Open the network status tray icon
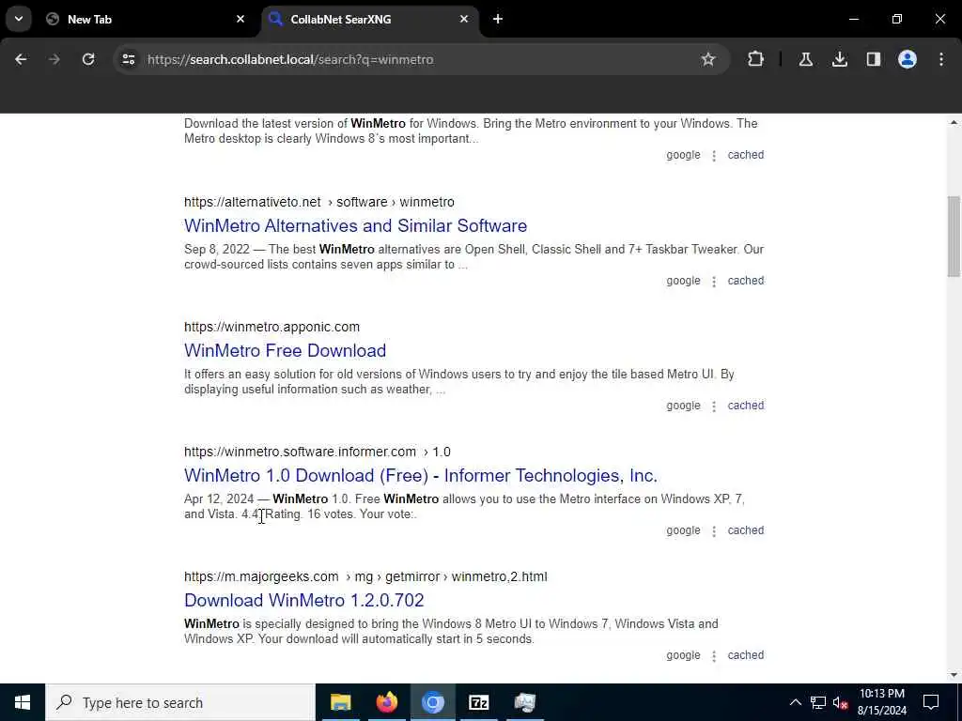 (x=818, y=702)
